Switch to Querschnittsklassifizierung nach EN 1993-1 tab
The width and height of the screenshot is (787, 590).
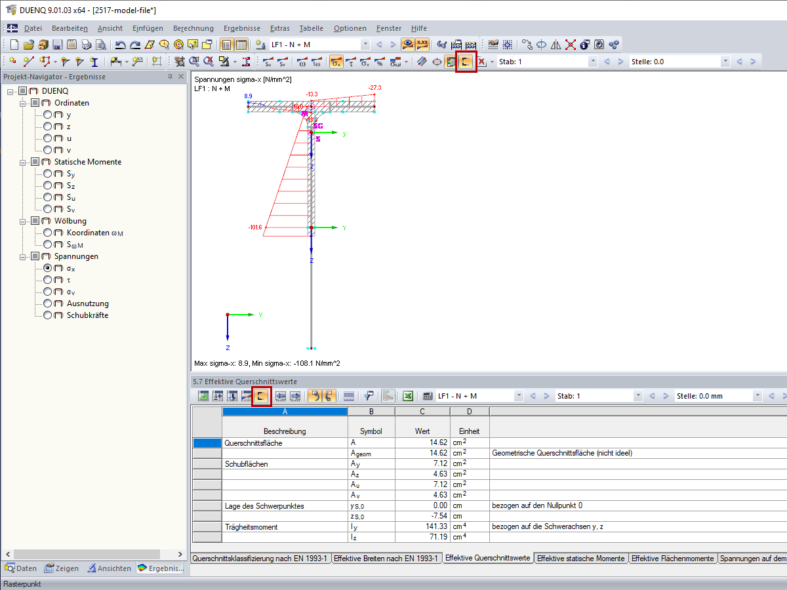pyautogui.click(x=260, y=559)
